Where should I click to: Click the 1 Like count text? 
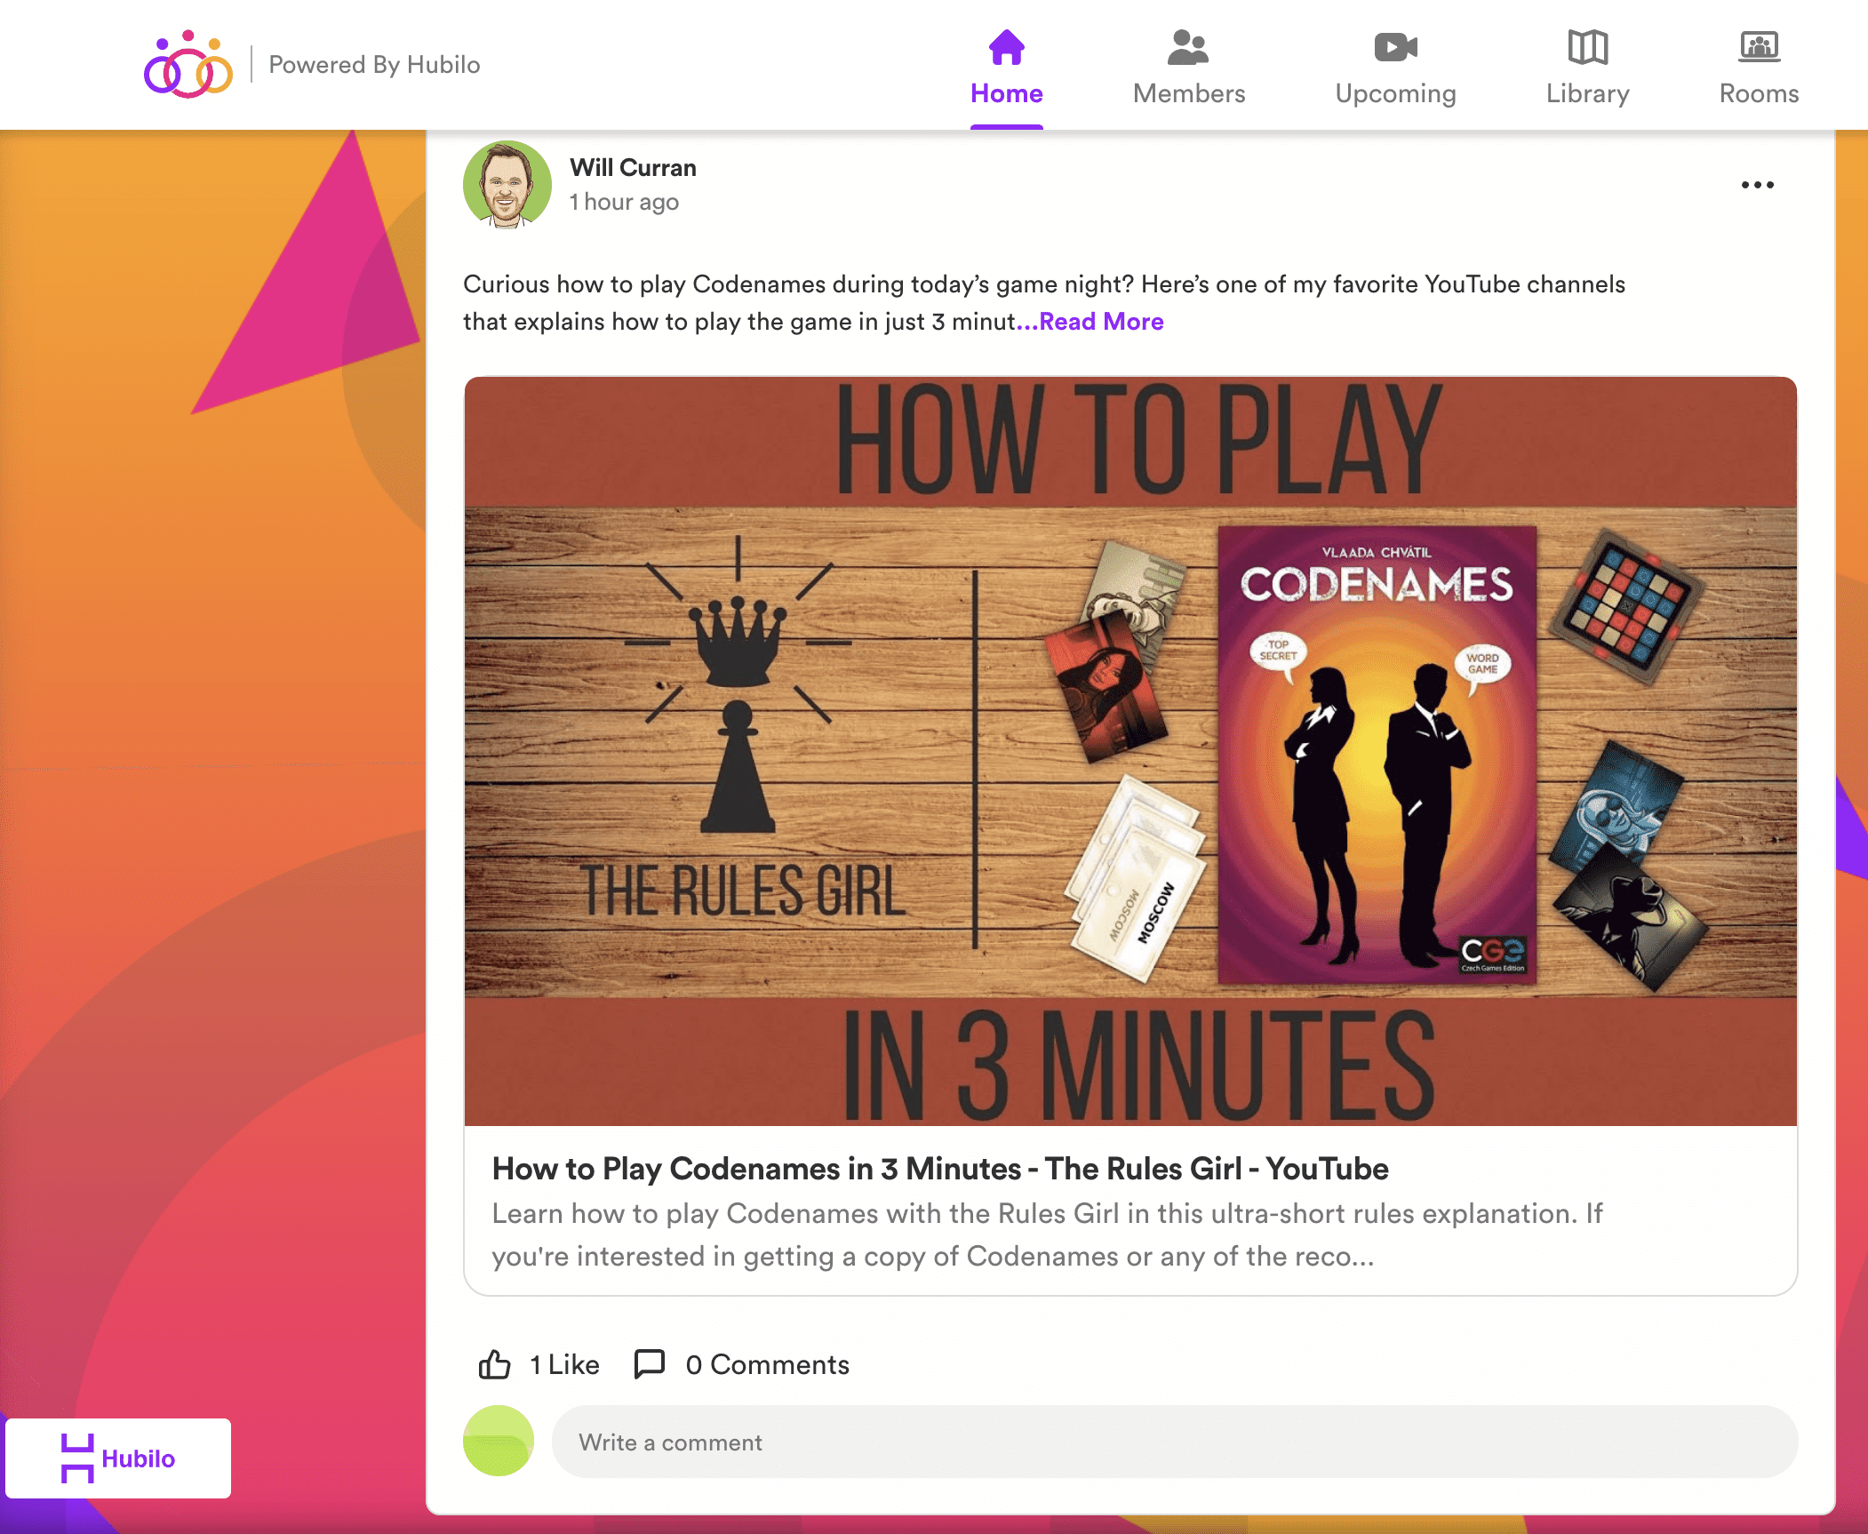coord(564,1364)
